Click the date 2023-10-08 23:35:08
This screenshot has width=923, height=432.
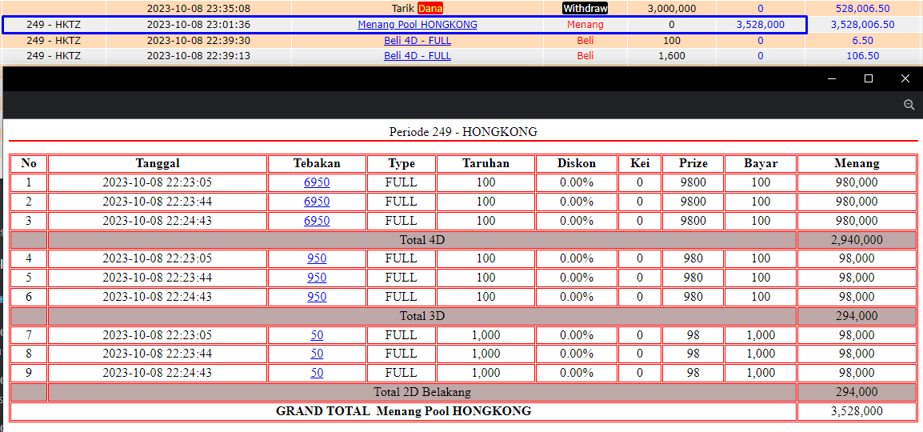point(198,8)
